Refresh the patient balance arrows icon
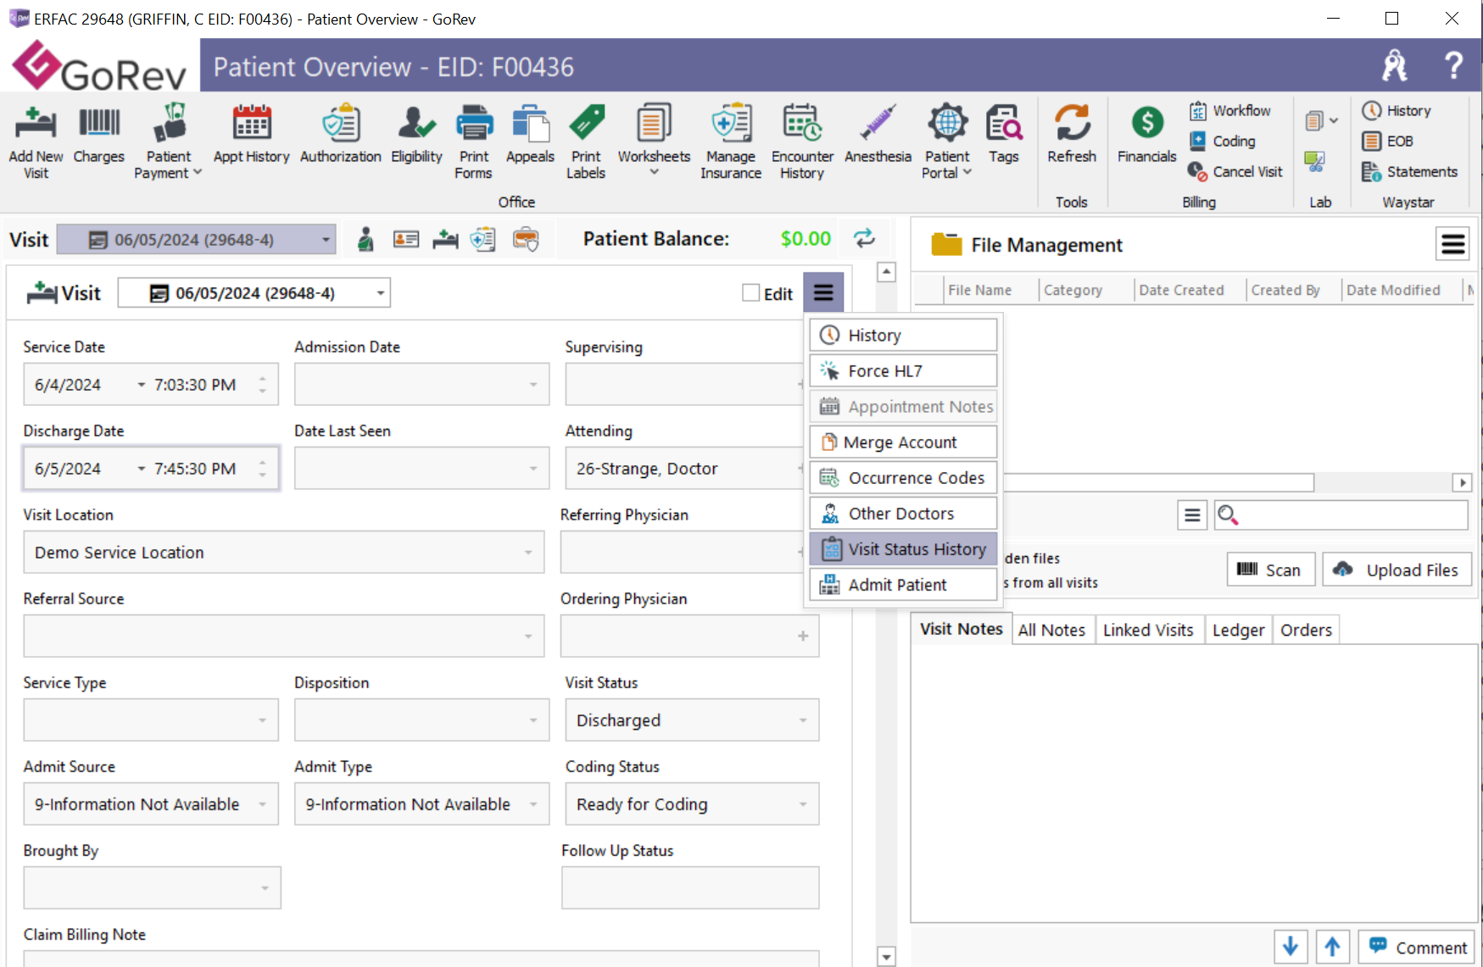The width and height of the screenshot is (1483, 967). [864, 238]
